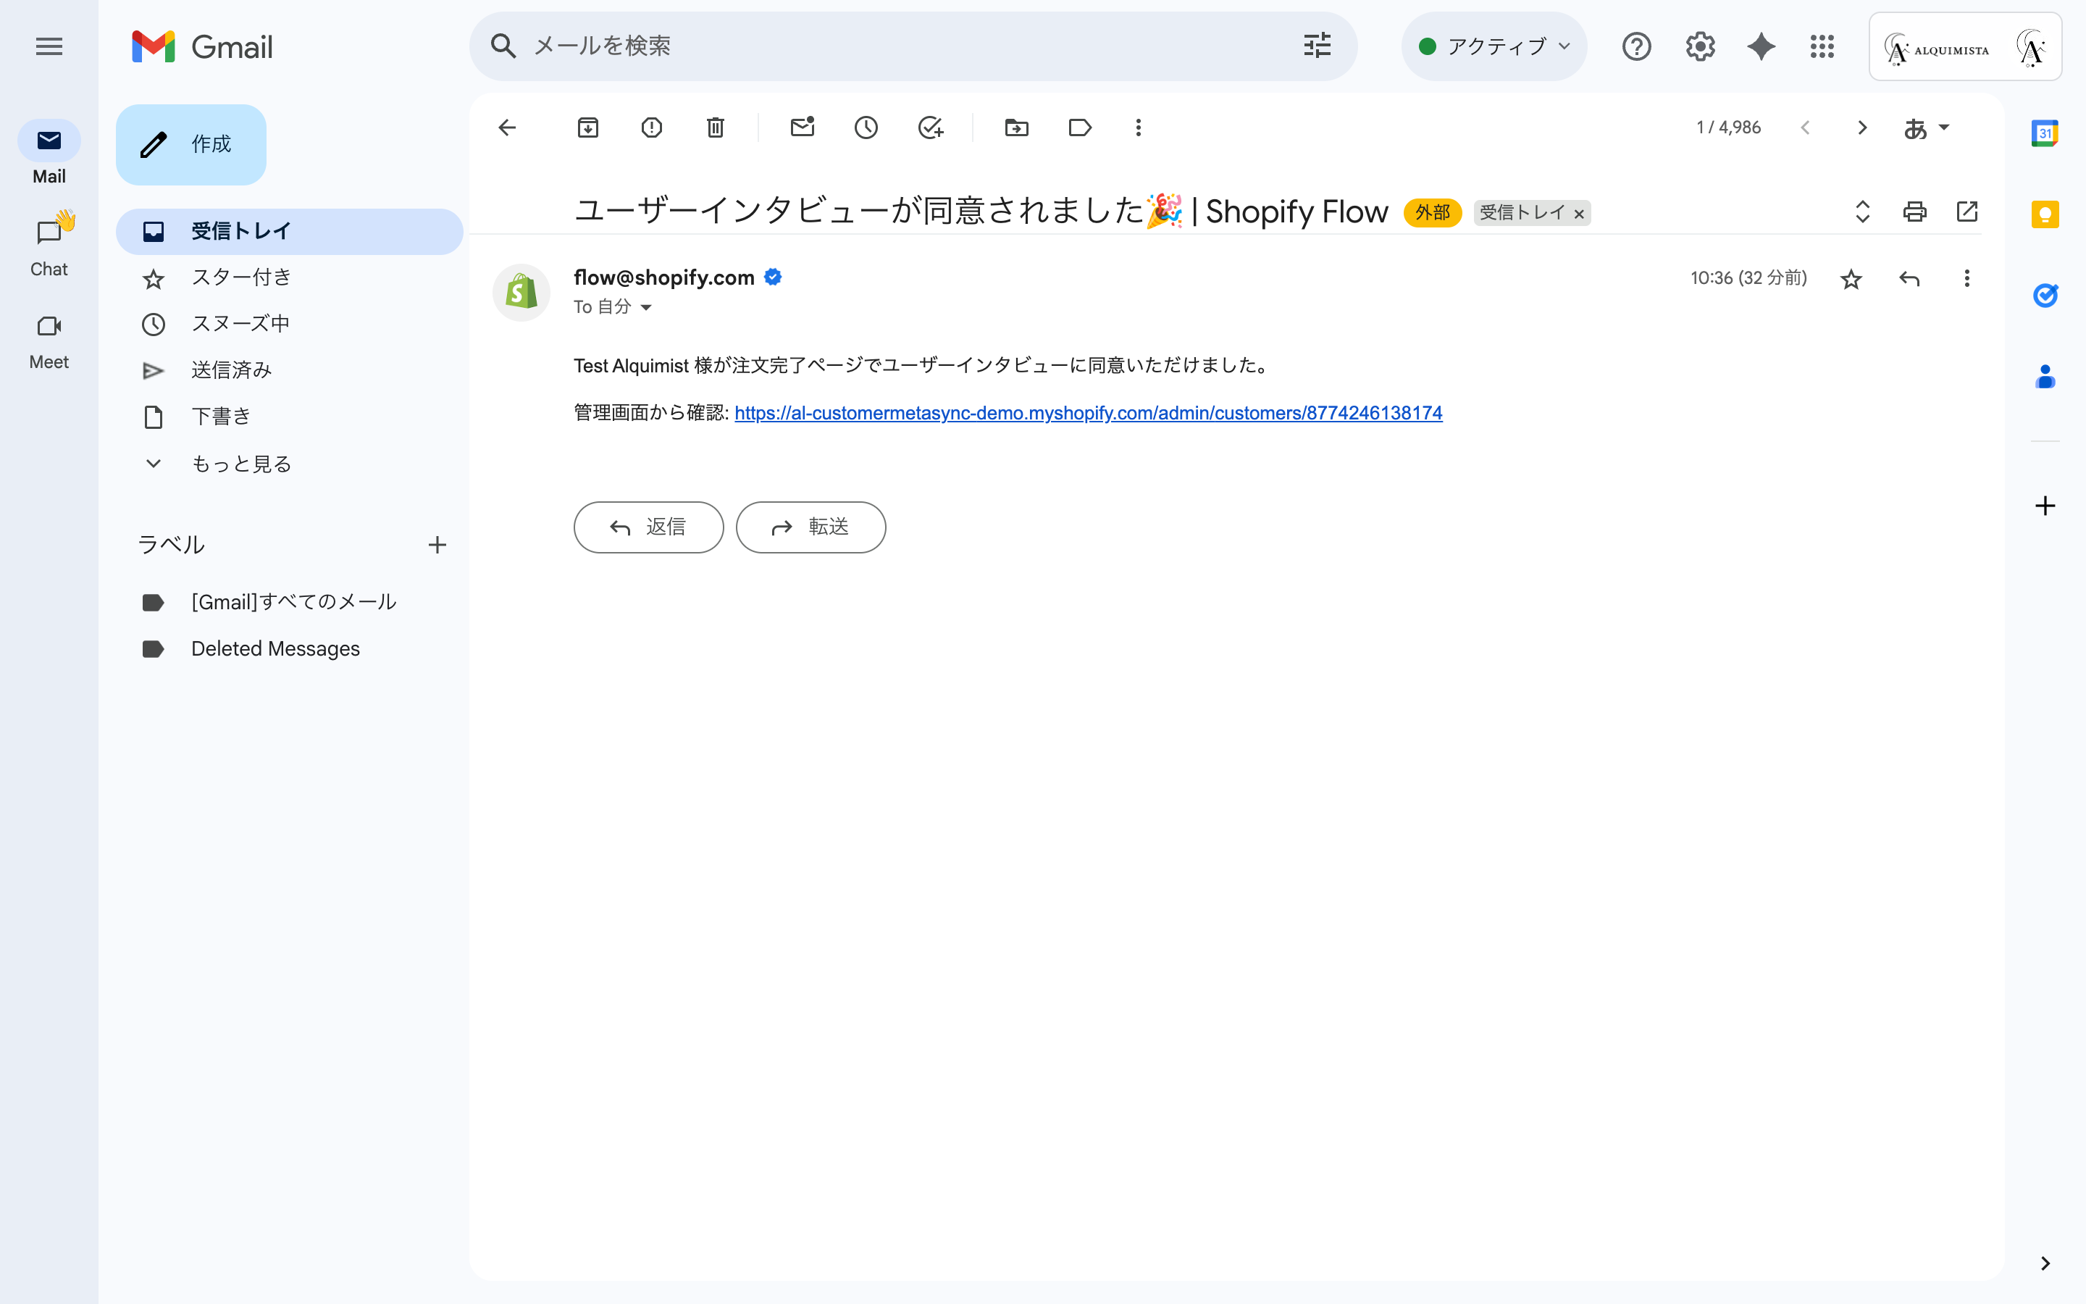Switch to the Meet tab
This screenshot has width=2086, height=1304.
[49, 339]
